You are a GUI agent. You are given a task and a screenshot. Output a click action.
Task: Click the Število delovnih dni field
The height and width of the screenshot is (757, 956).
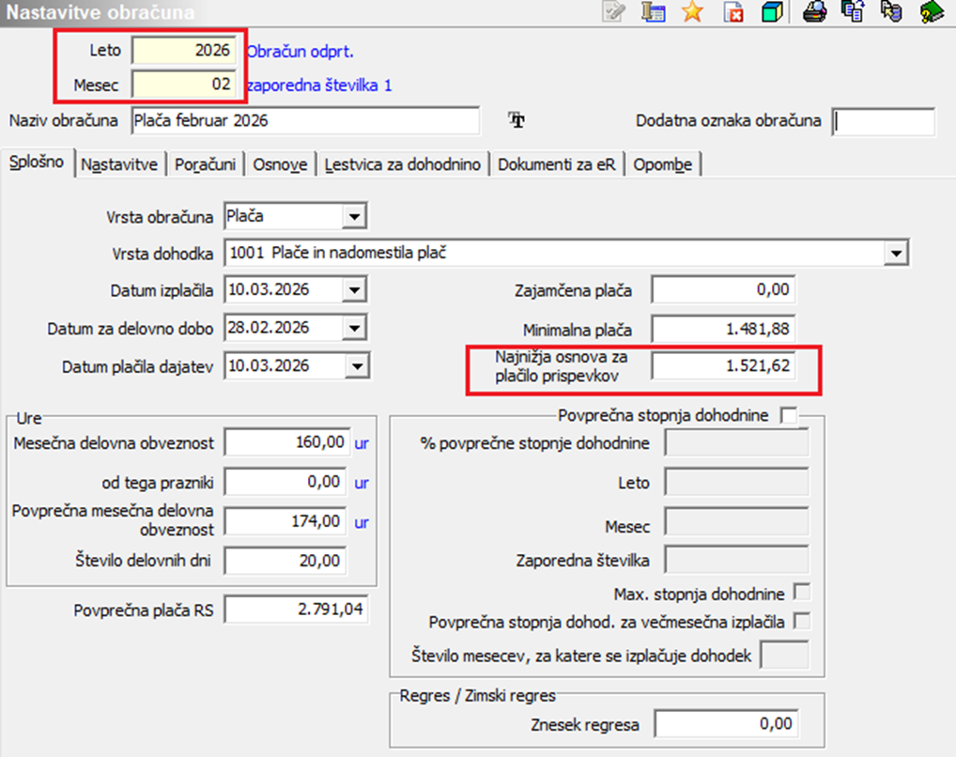click(285, 561)
